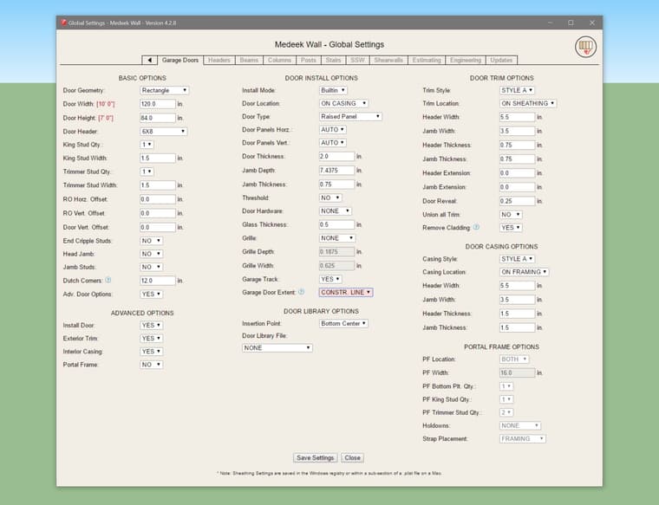This screenshot has width=659, height=505.
Task: Click the help icon beside Dutch Corners
Action: 108,281
